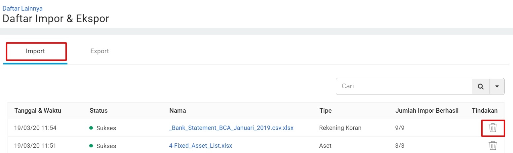The width and height of the screenshot is (513, 153).
Task: Click the Jumlah Impor Berhasil column header
Action: (427, 111)
